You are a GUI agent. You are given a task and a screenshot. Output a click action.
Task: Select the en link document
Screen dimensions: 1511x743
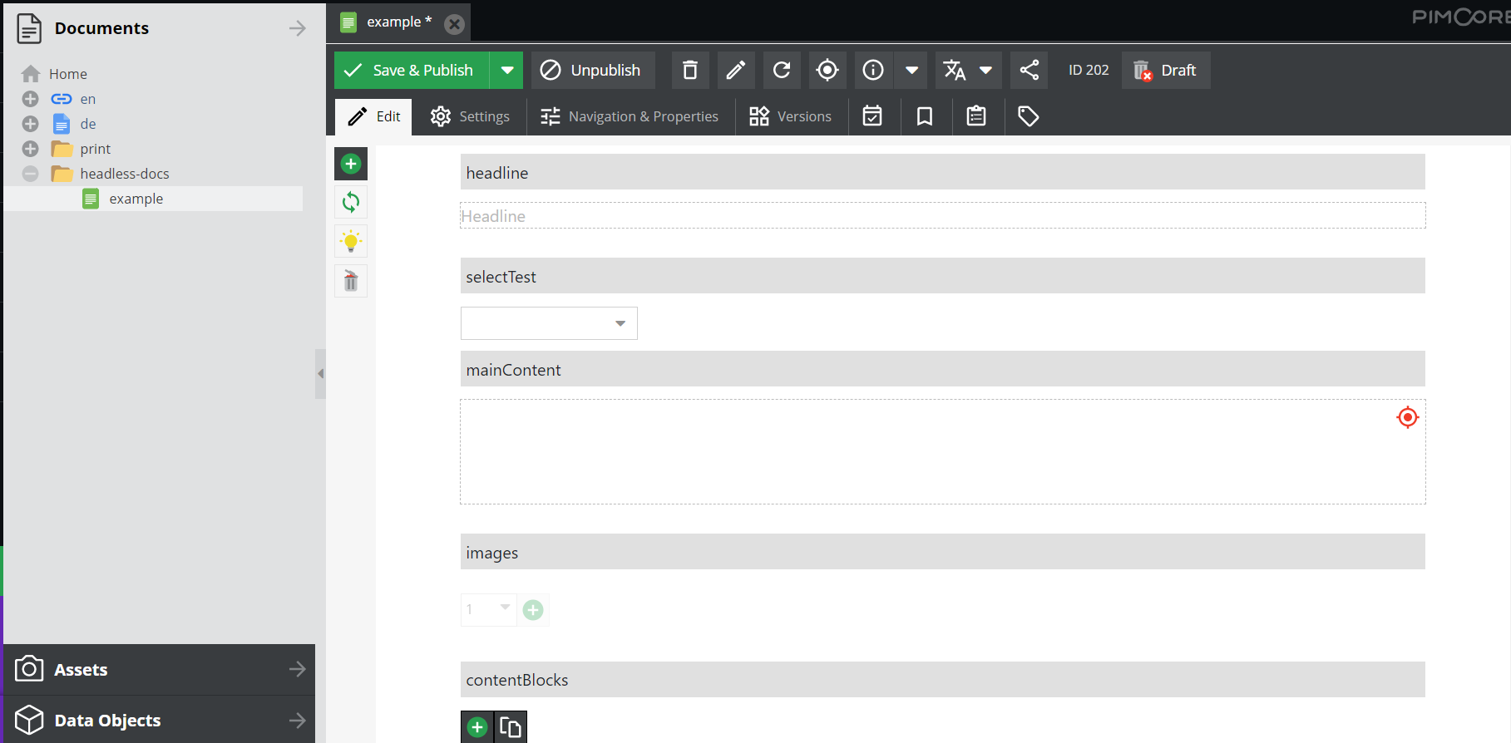(x=87, y=99)
